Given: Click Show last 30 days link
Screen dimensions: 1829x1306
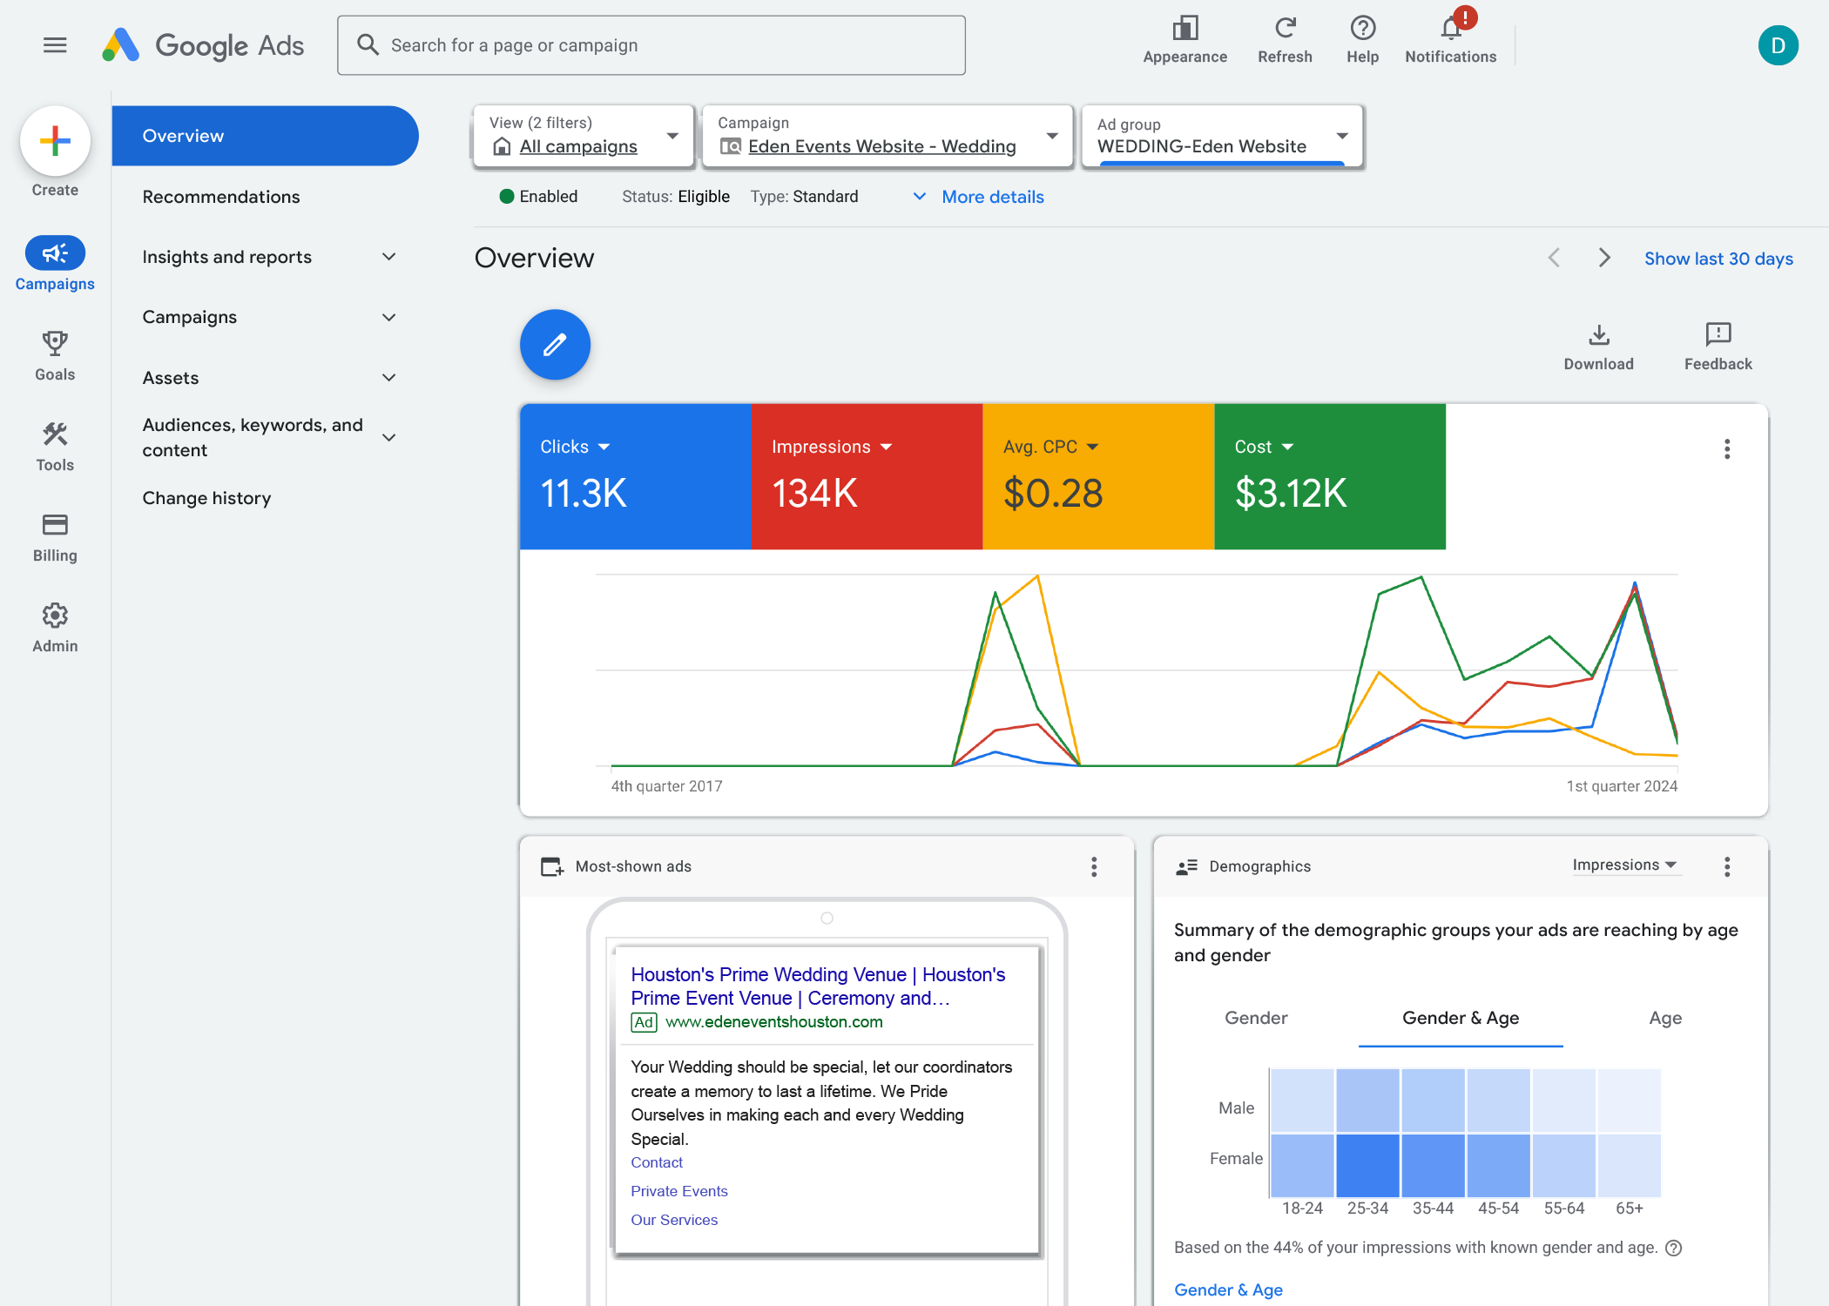Looking at the screenshot, I should (x=1718, y=259).
